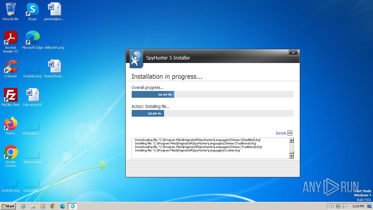Click the network tray icon
Image resolution: width=373 pixels, height=210 pixels.
coord(338,206)
